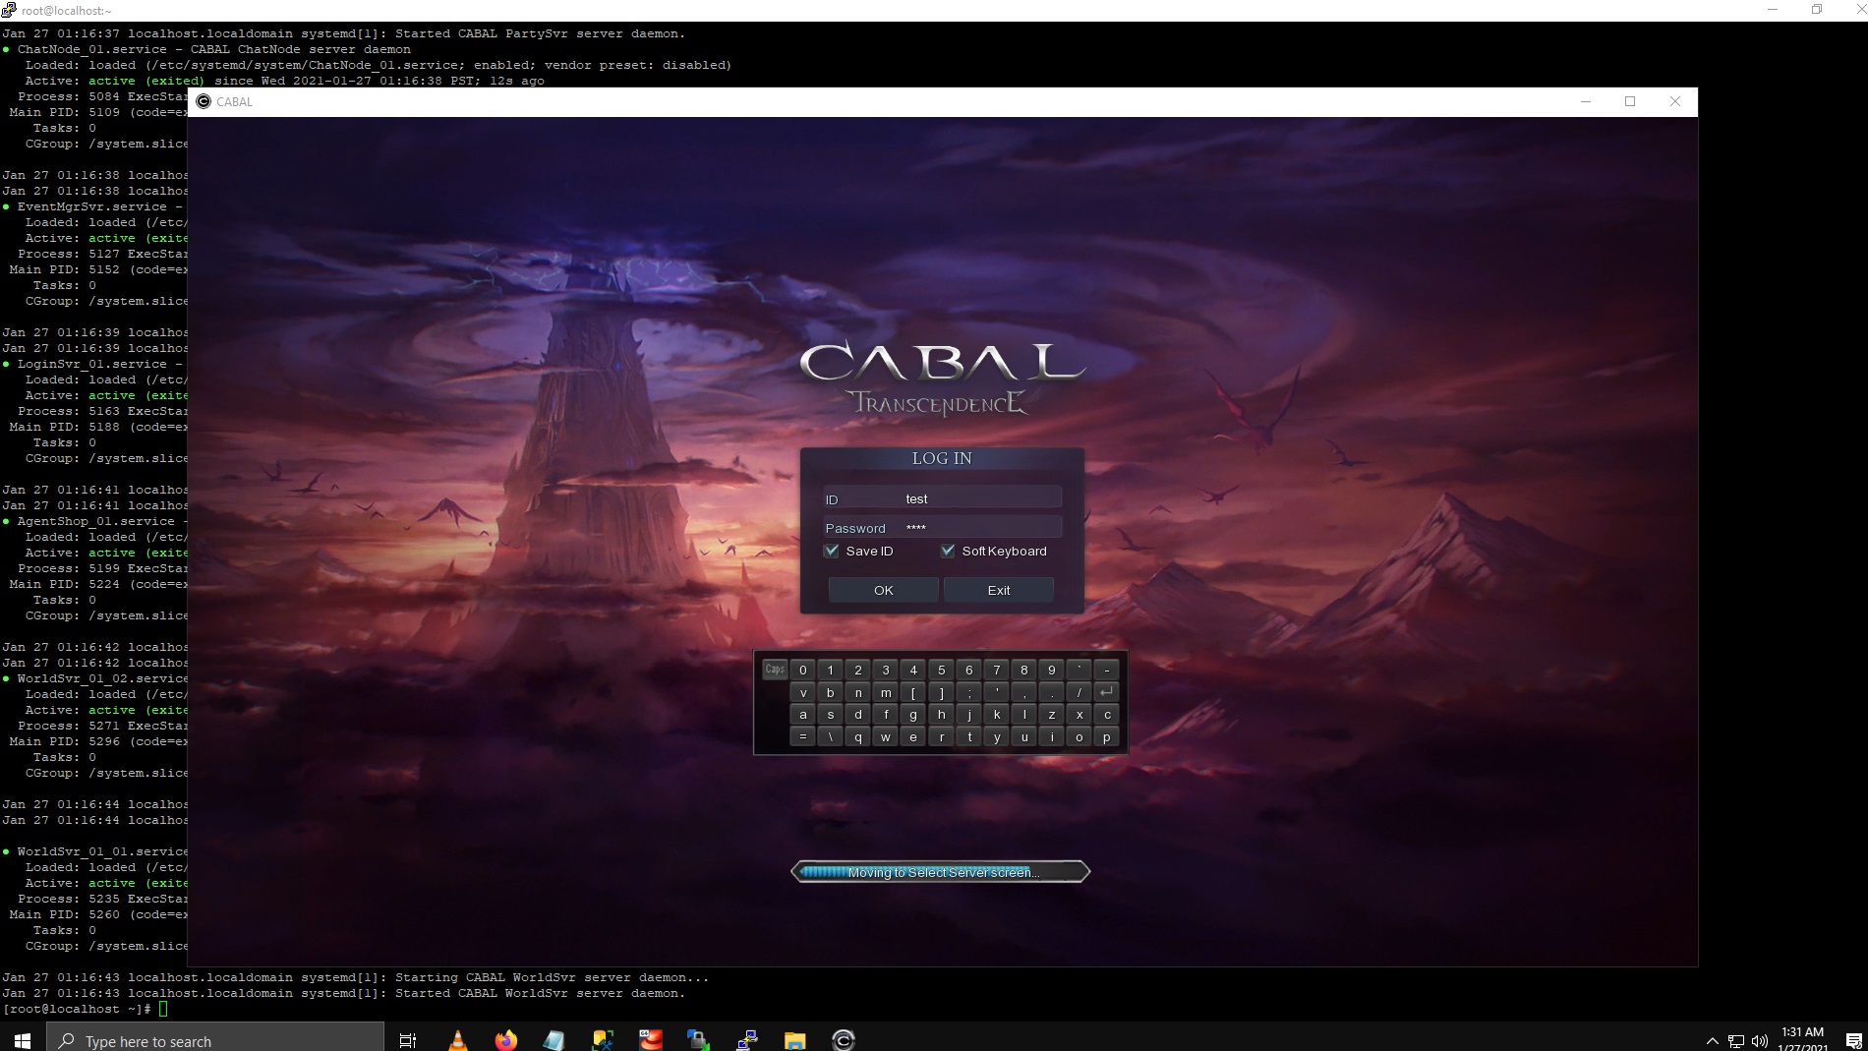This screenshot has height=1051, width=1868.
Task: Click the OK login button
Action: coord(883,590)
